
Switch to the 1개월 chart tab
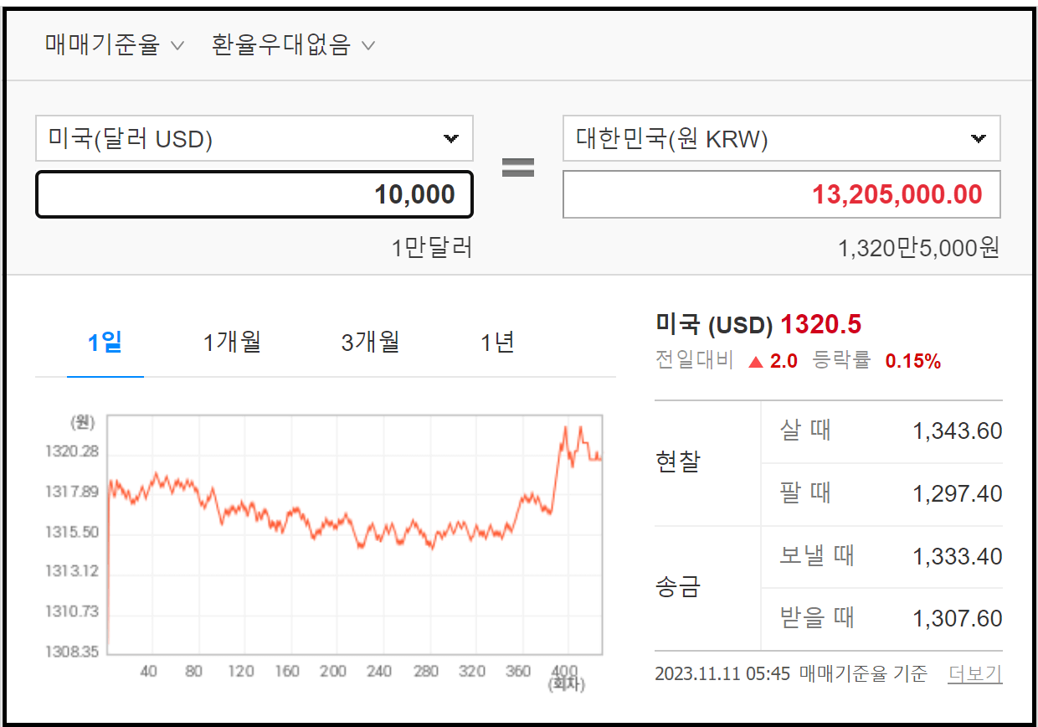pos(232,342)
